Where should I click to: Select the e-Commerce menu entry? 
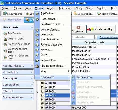point(52,77)
